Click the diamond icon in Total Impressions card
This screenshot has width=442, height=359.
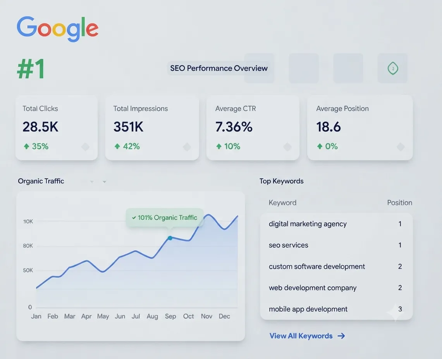point(187,147)
